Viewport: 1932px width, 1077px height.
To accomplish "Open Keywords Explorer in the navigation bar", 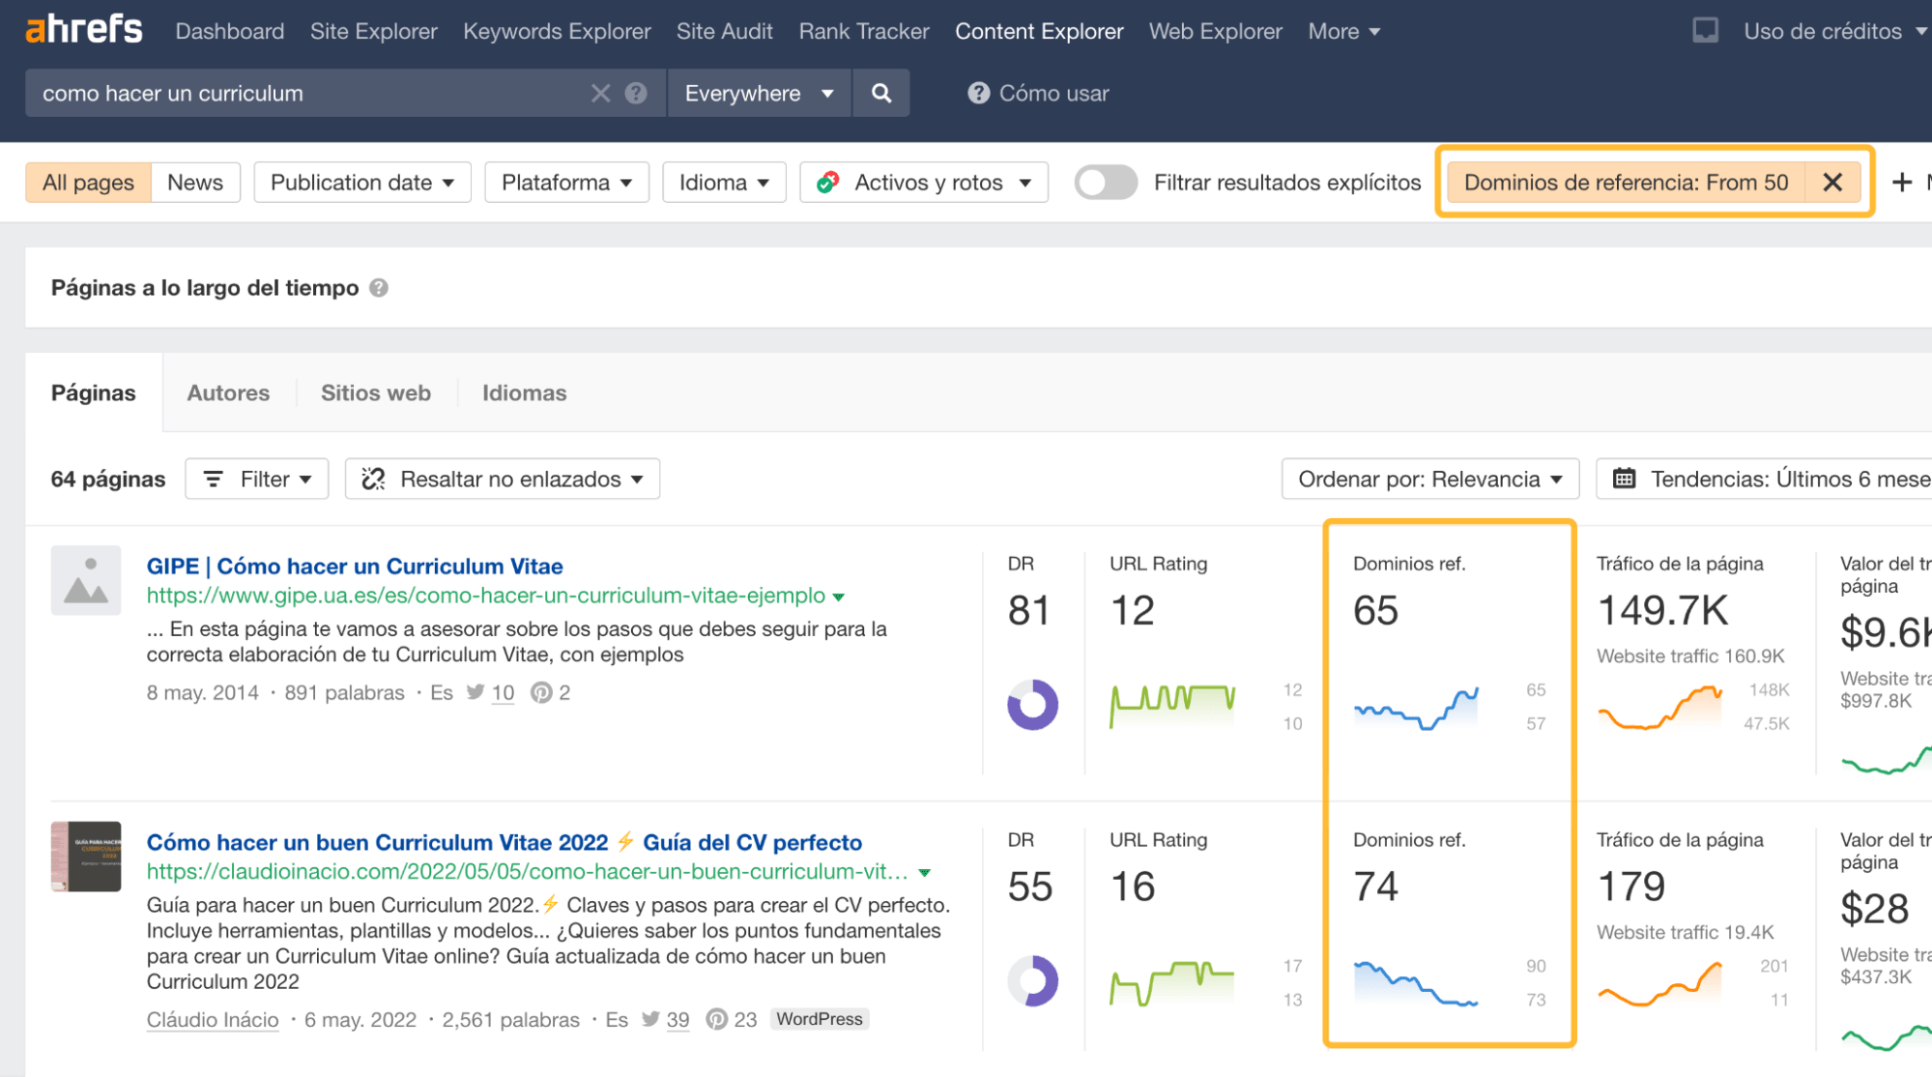I will [557, 31].
